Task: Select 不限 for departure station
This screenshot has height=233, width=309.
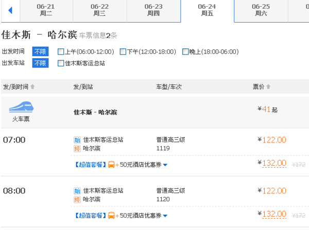Action: click(x=40, y=63)
